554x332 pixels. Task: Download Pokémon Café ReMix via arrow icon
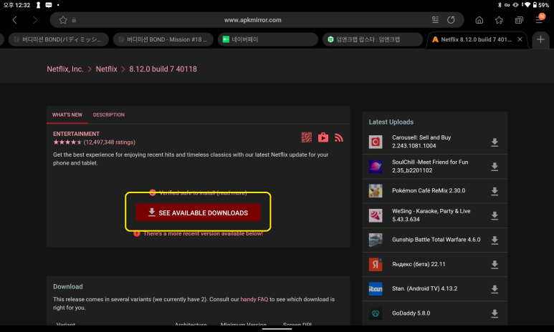495,191
